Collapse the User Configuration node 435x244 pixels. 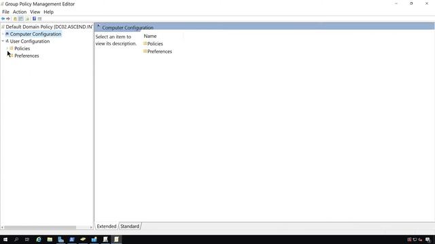pyautogui.click(x=3, y=41)
